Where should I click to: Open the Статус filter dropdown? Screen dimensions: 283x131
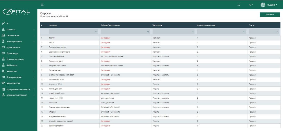point(264,32)
